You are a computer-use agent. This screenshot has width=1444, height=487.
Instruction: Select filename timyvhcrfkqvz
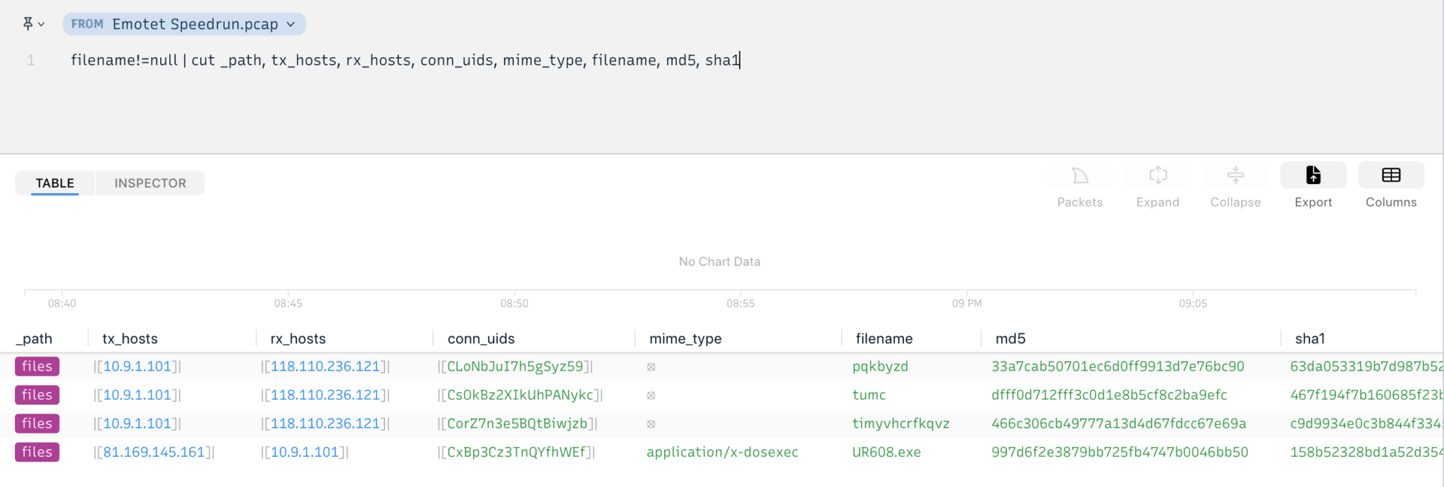coord(900,424)
